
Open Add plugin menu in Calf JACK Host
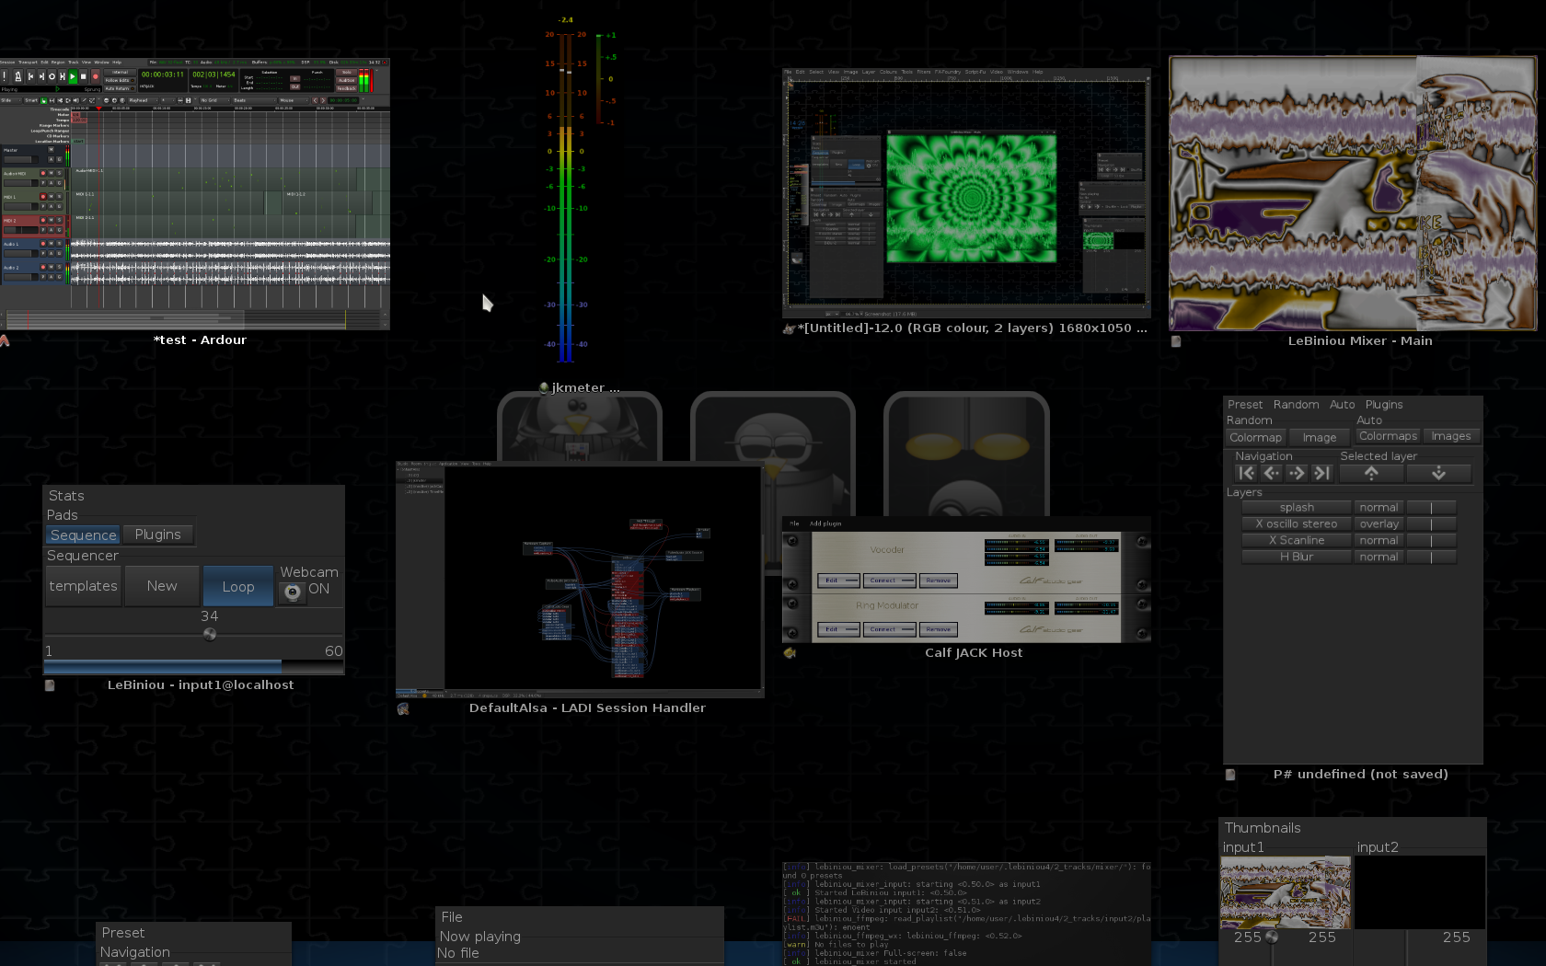(825, 523)
